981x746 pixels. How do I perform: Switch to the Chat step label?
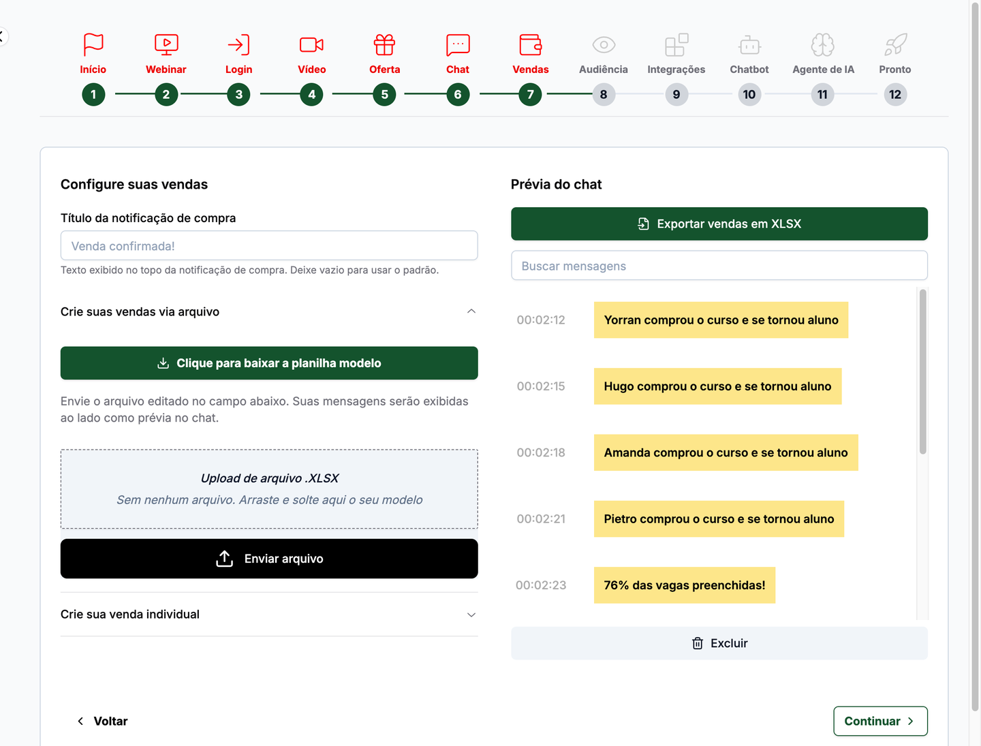point(458,69)
